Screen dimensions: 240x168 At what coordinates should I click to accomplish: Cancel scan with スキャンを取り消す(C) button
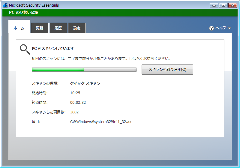pyautogui.click(x=167, y=70)
